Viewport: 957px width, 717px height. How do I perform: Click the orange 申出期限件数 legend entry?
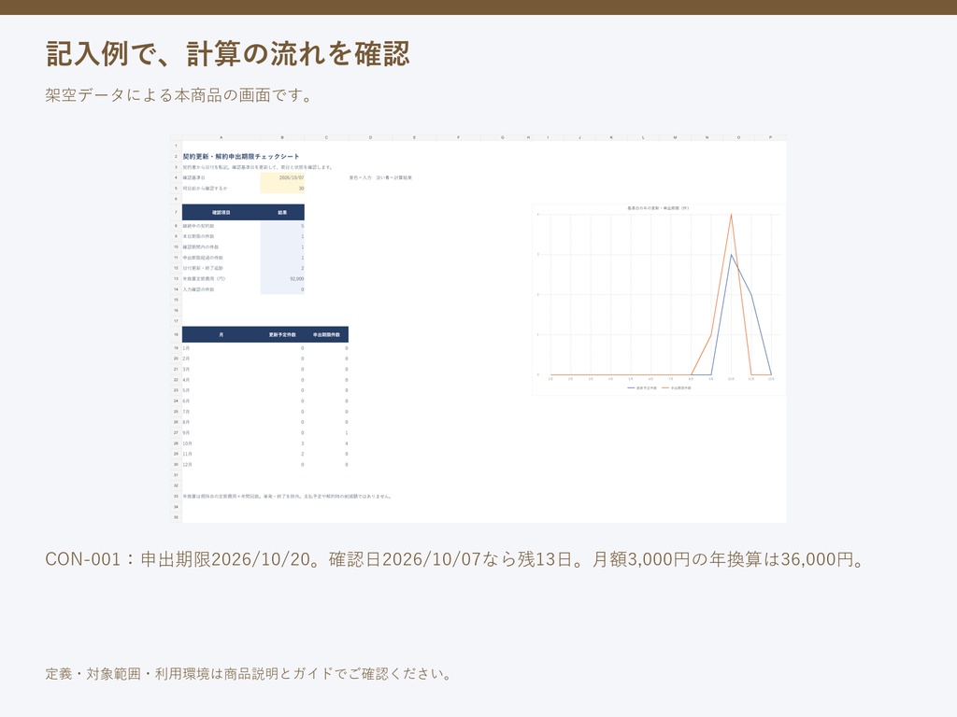pyautogui.click(x=677, y=387)
